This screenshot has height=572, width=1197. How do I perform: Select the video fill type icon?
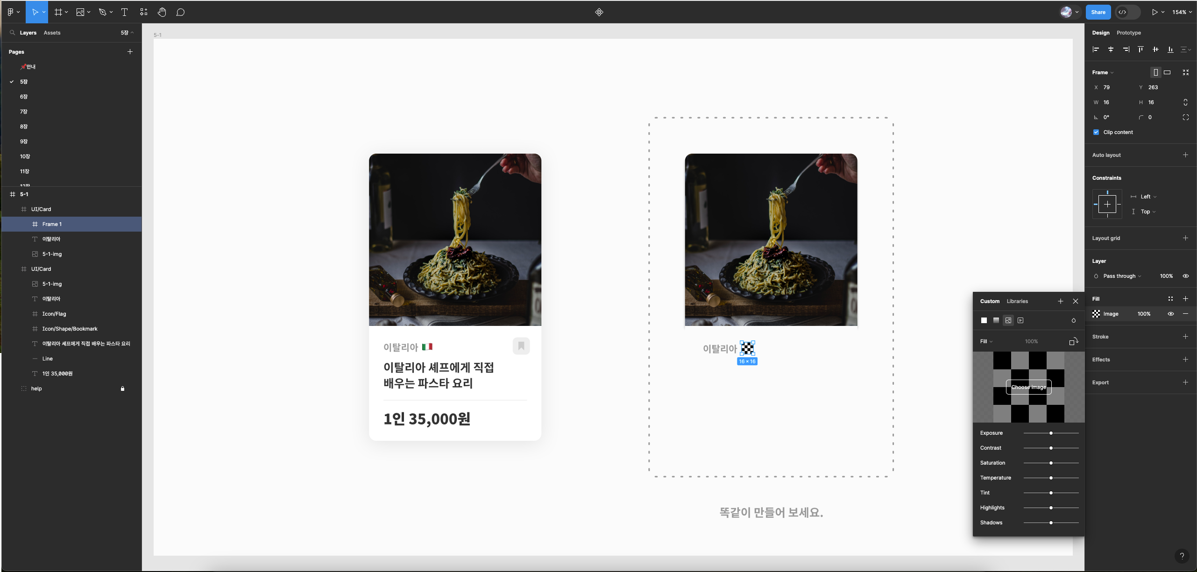click(x=1020, y=320)
